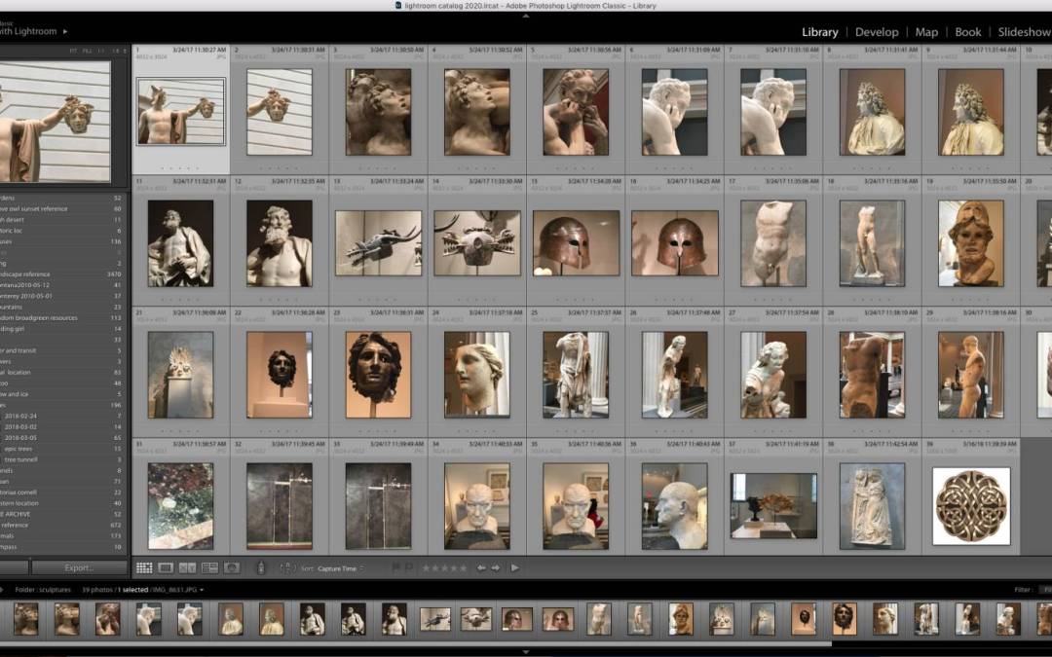1052x657 pixels.
Task: Set rating using toolbar stars
Action: [x=443, y=567]
